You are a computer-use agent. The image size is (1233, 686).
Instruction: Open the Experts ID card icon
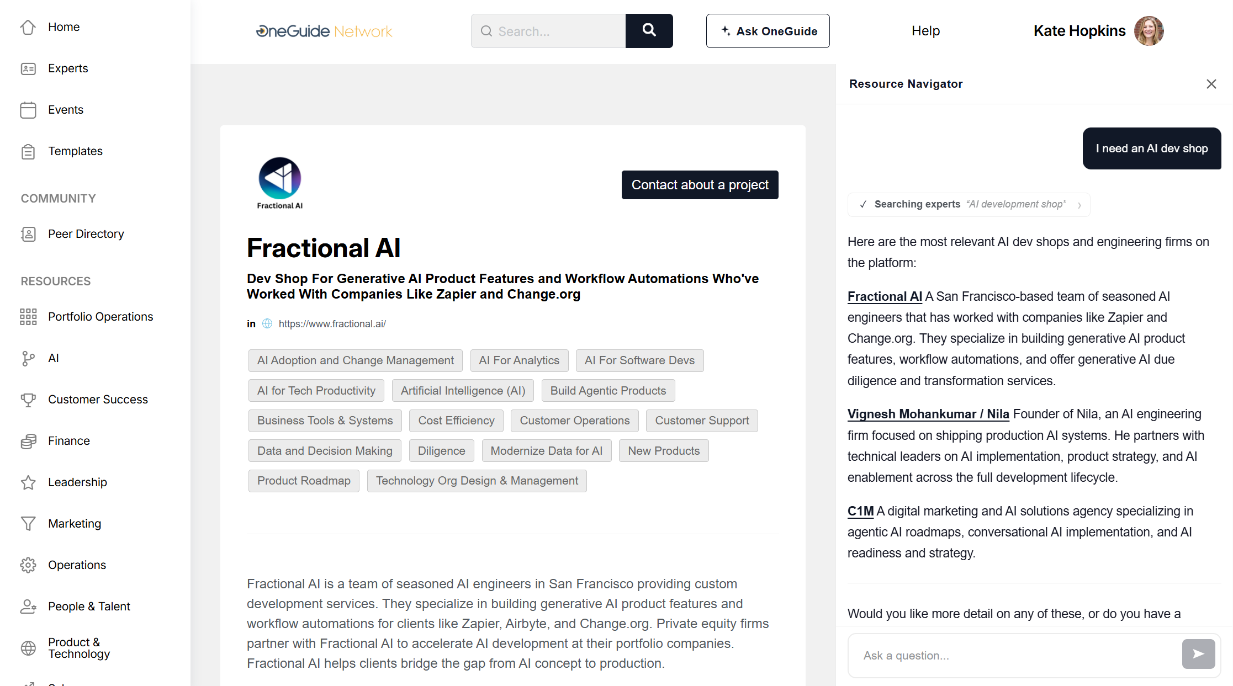coord(28,68)
